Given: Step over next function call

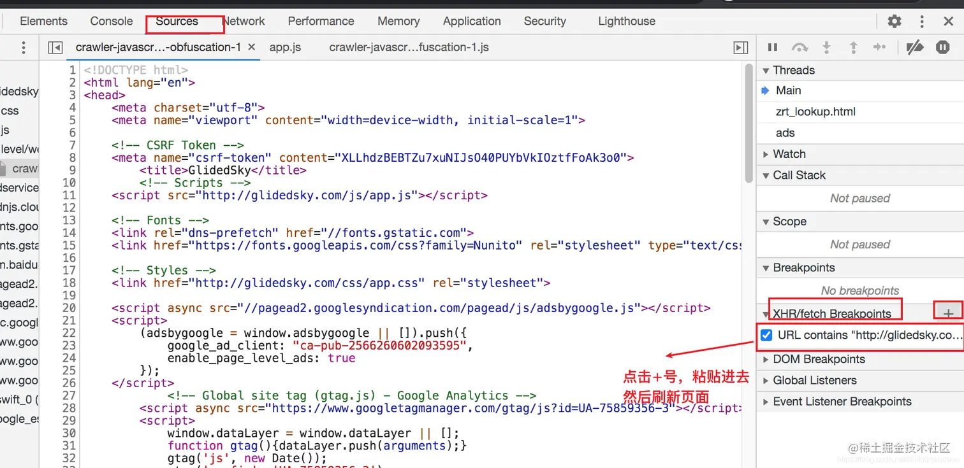Looking at the screenshot, I should [800, 47].
